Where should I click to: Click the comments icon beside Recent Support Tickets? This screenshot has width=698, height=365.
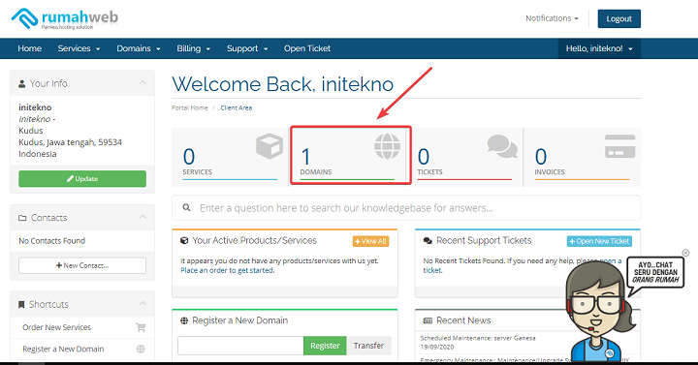pos(428,240)
